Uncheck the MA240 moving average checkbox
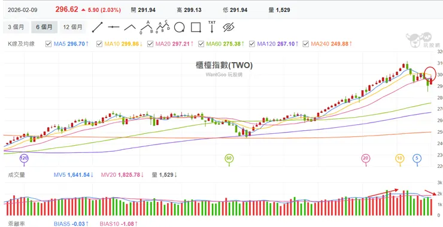Viewport: 443px width, 227px height. click(305, 44)
